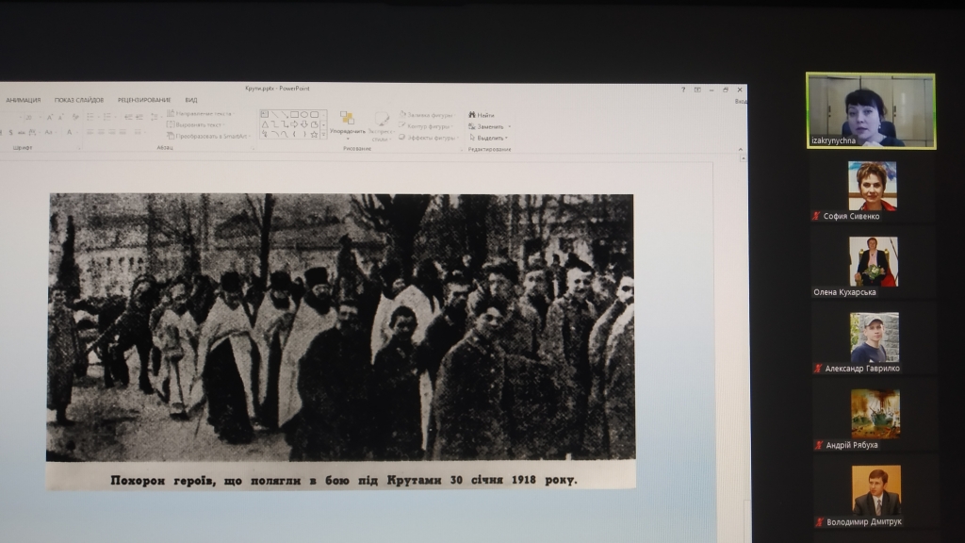Toggle strikethrough formatting
The height and width of the screenshot is (543, 965).
(x=22, y=132)
